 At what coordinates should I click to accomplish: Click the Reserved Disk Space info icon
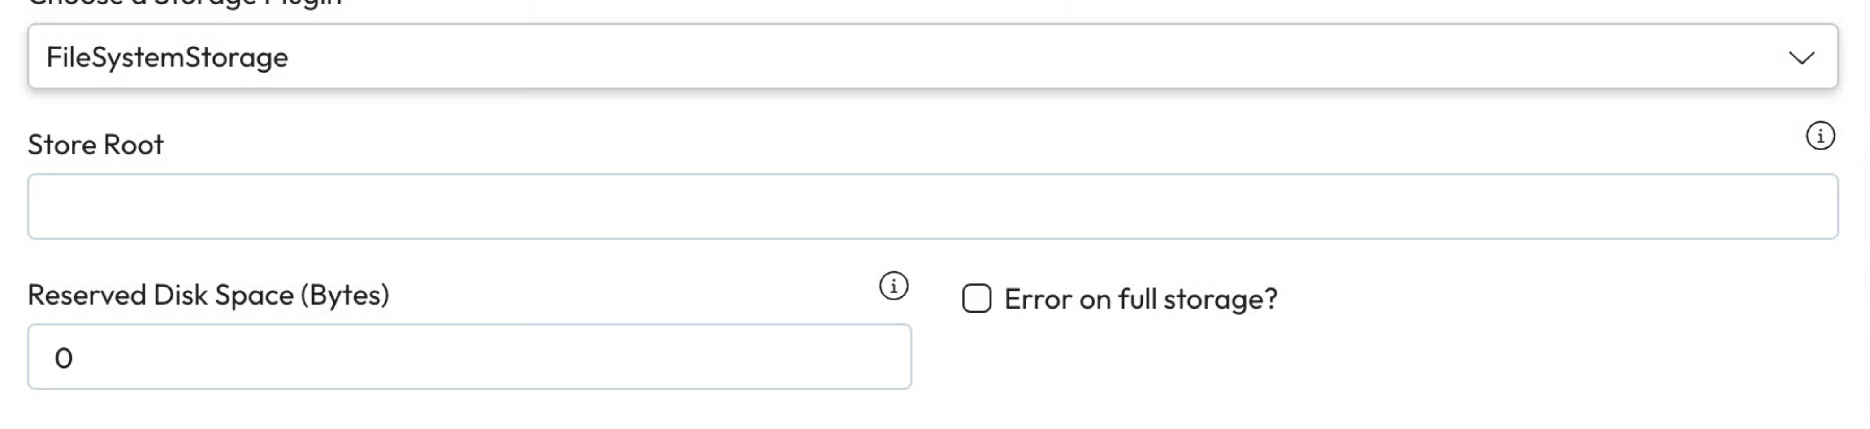(x=894, y=286)
